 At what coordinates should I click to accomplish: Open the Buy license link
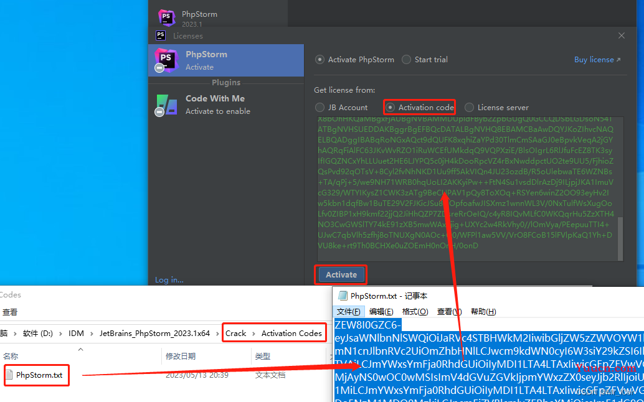(597, 60)
